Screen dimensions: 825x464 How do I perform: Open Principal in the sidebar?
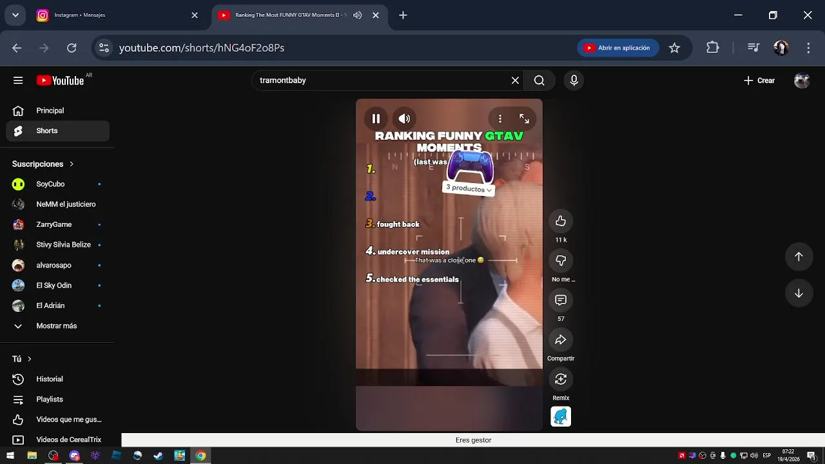[x=58, y=111]
